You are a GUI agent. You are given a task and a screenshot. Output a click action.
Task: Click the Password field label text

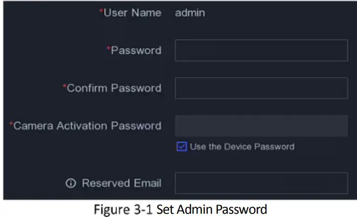[x=136, y=50]
